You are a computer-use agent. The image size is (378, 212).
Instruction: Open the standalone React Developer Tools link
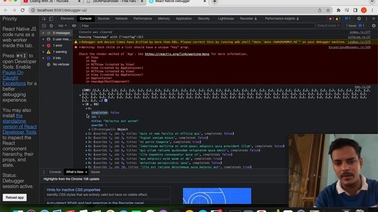pyautogui.click(x=19, y=124)
